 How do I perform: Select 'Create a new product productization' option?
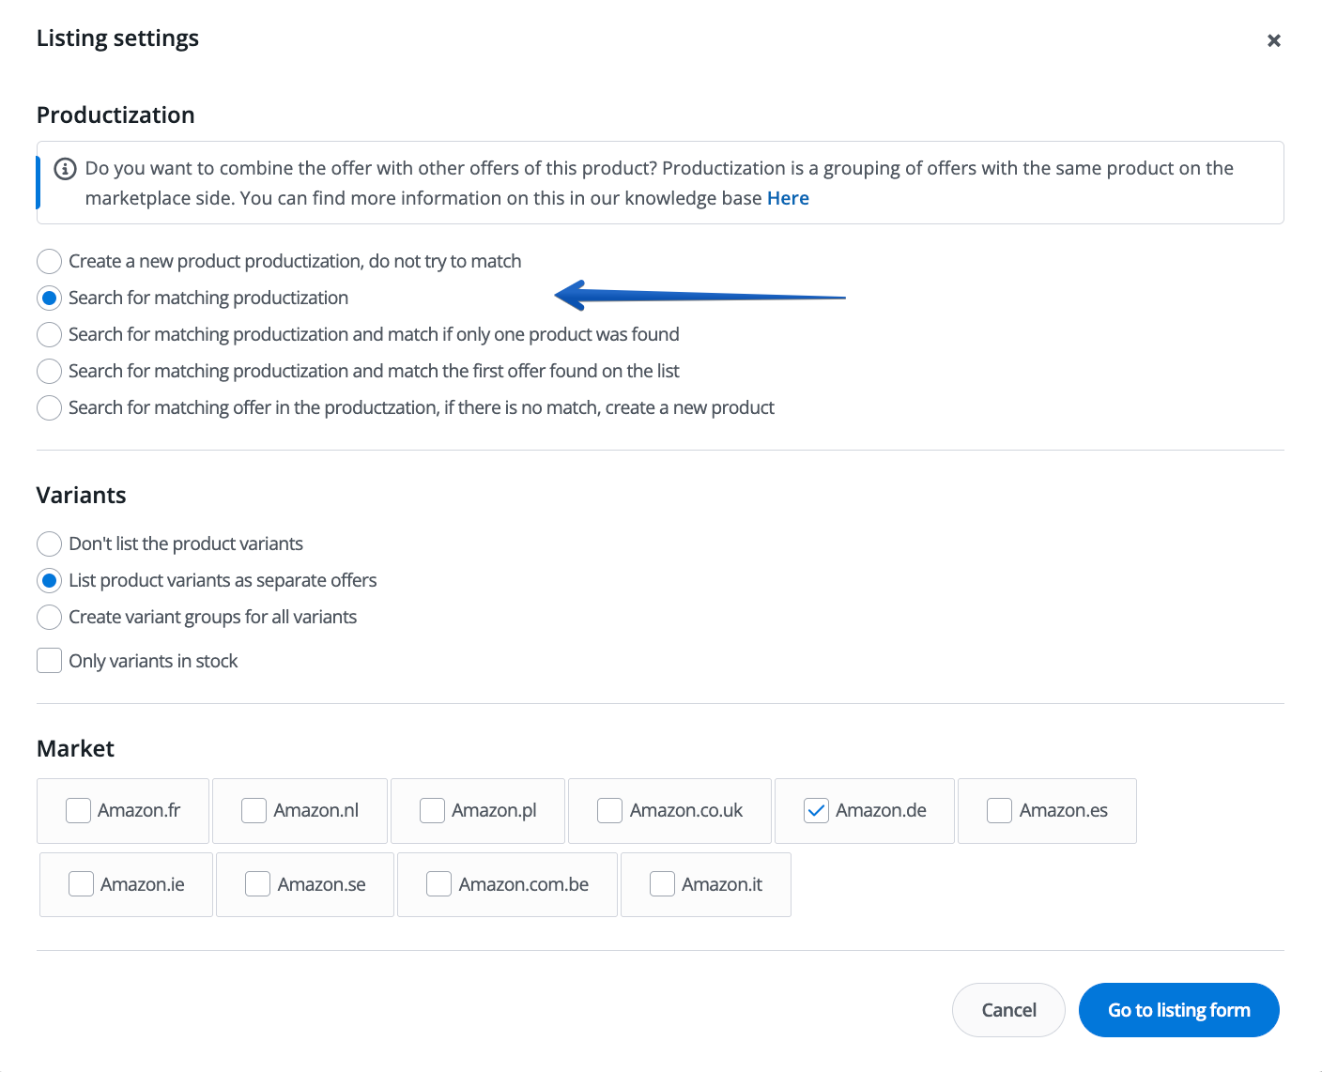point(50,261)
